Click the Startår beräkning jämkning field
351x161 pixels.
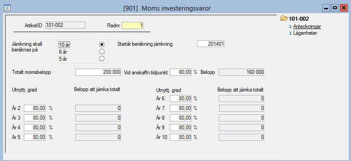pyautogui.click(x=211, y=44)
